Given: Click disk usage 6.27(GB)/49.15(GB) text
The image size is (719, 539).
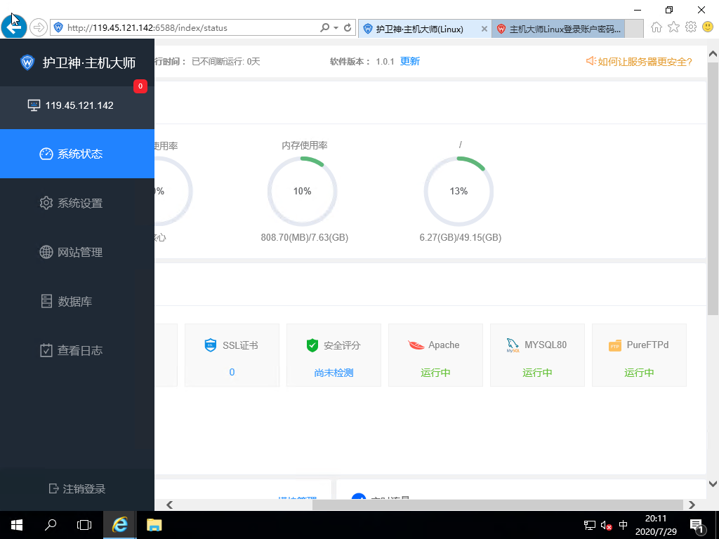Looking at the screenshot, I should [461, 237].
